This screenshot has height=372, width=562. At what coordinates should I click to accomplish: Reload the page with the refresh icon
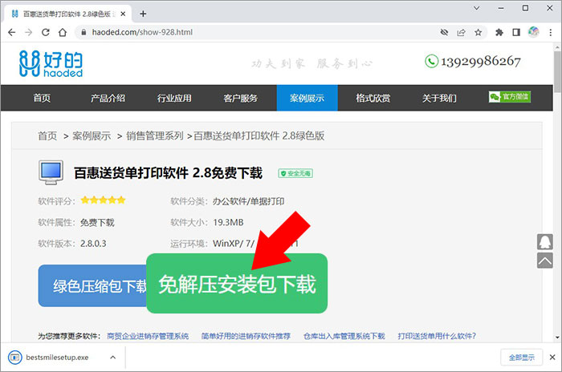point(46,32)
